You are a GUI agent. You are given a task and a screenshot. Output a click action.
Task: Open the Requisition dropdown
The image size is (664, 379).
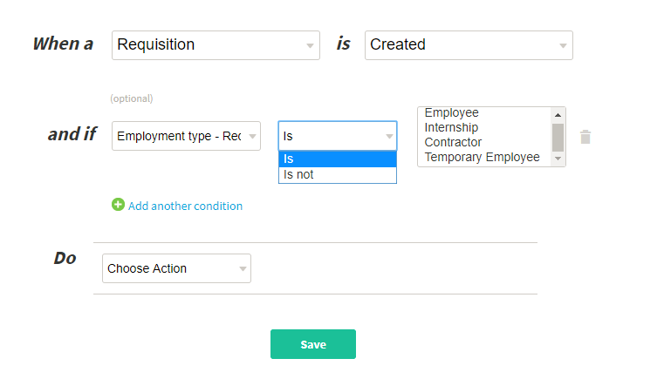(x=216, y=45)
